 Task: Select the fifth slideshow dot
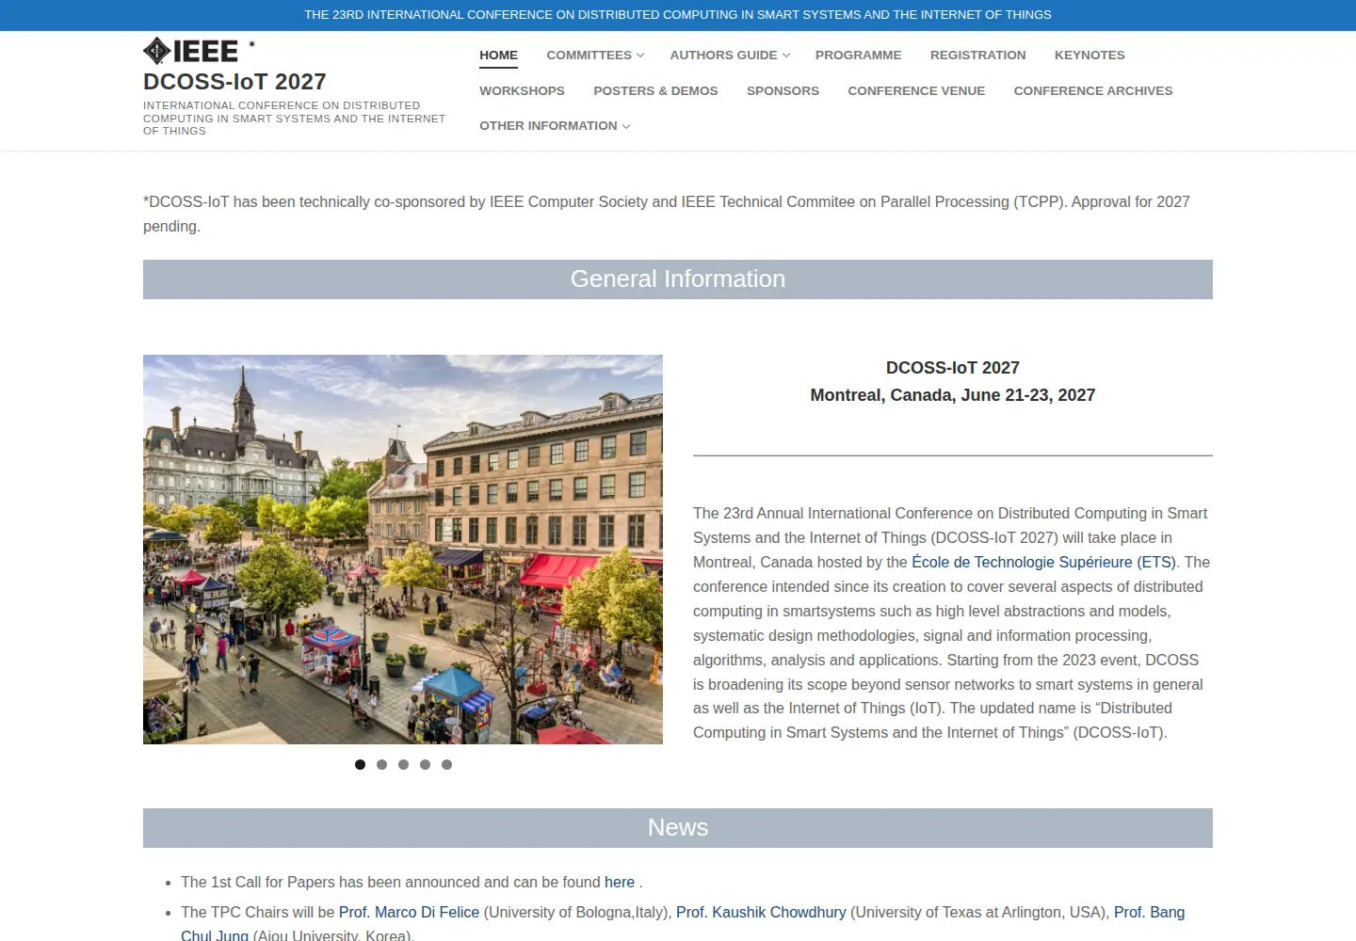446,764
